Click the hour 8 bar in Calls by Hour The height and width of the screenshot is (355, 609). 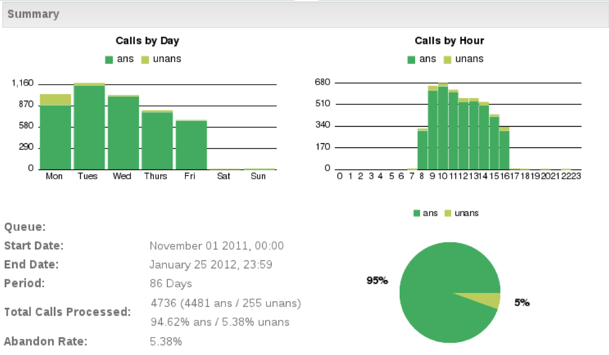click(x=423, y=149)
